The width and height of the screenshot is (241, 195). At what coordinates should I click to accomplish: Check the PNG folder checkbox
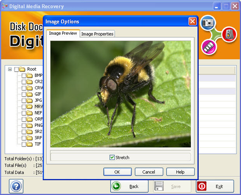click(24, 126)
